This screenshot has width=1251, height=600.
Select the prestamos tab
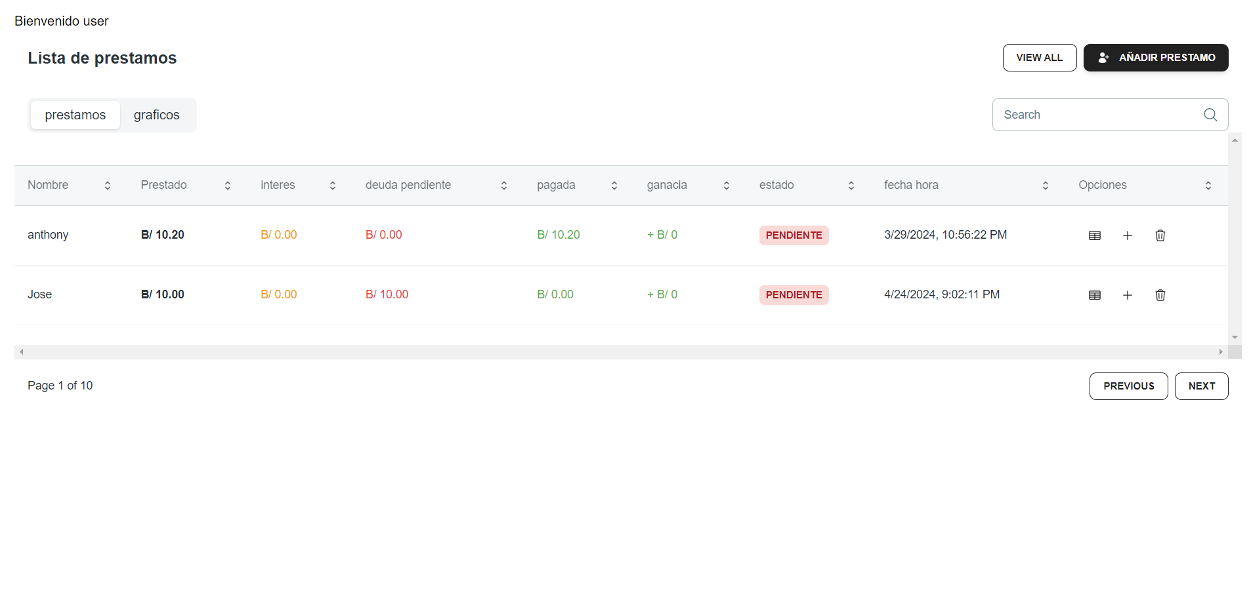(x=75, y=115)
